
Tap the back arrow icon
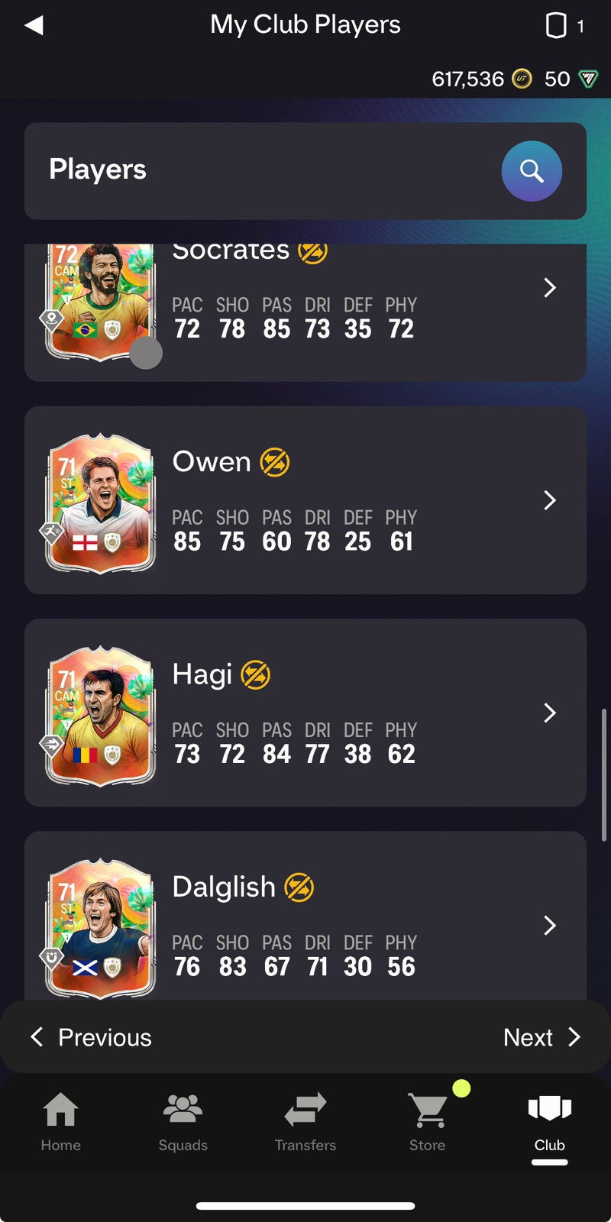tap(34, 25)
